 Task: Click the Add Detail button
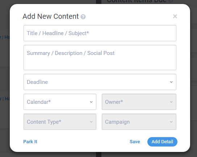(x=162, y=142)
